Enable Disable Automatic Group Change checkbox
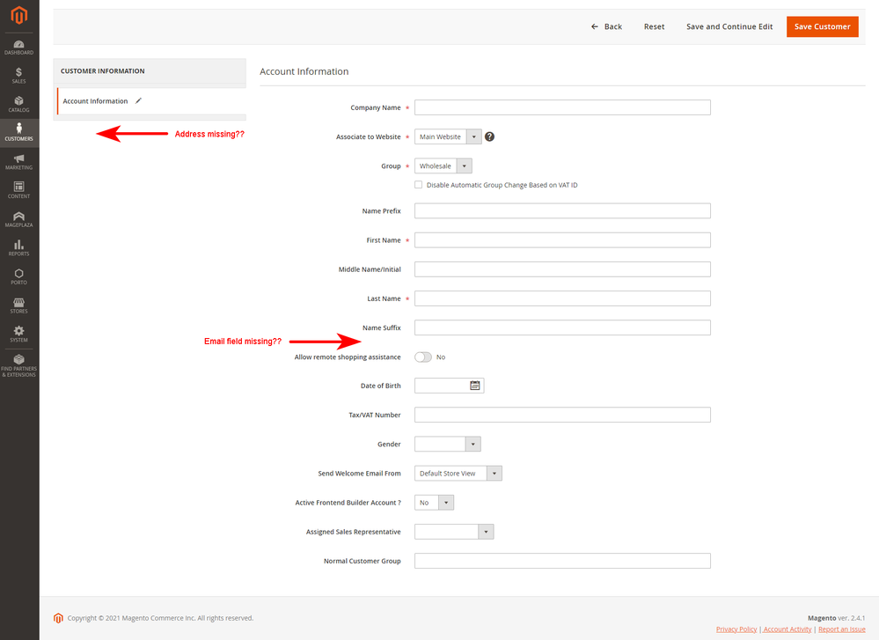The height and width of the screenshot is (640, 879). [x=418, y=185]
